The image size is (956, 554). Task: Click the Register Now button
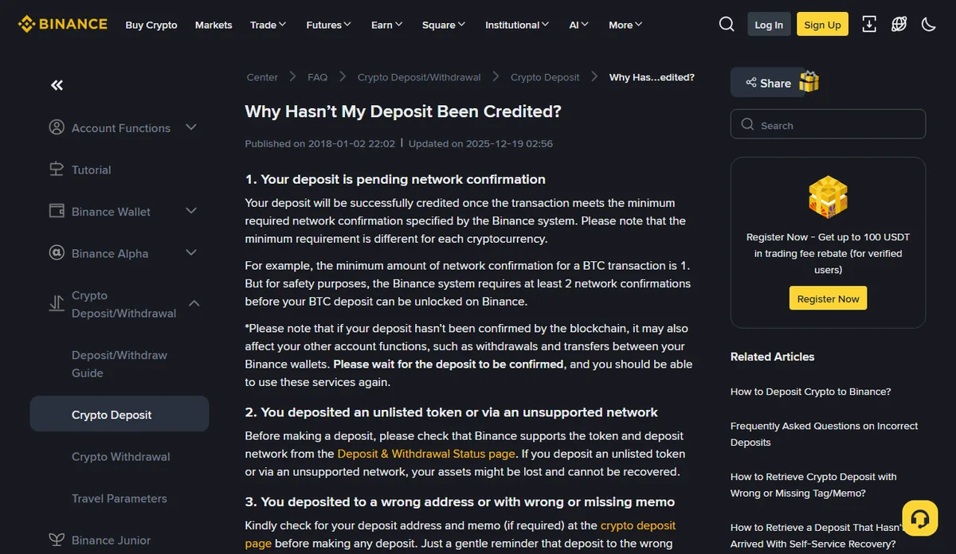[828, 298]
